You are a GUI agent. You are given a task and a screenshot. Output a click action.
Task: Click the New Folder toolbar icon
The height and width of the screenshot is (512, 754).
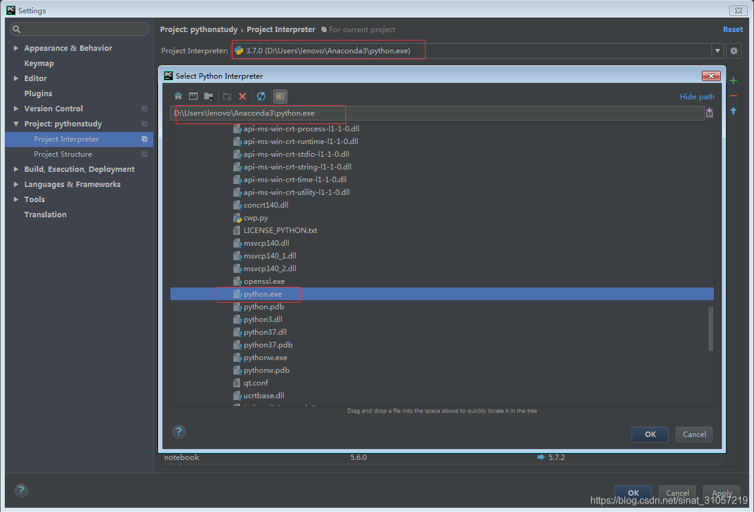coord(227,96)
